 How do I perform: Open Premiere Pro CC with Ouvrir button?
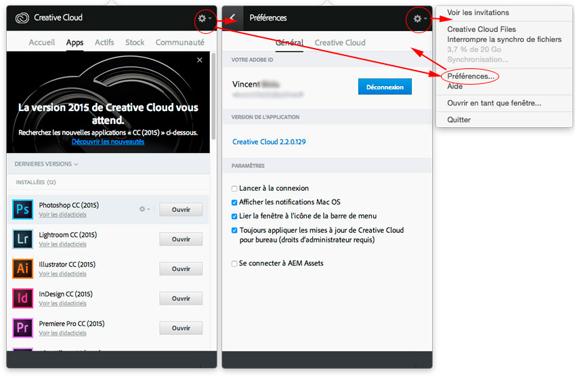pos(181,328)
